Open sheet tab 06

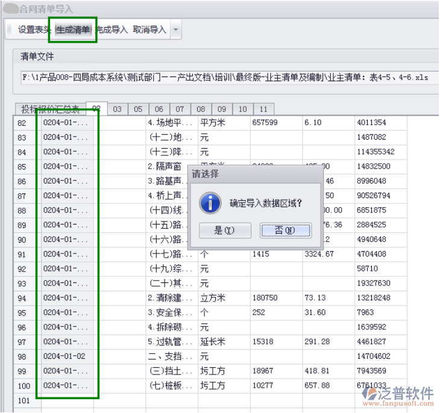[x=159, y=109]
